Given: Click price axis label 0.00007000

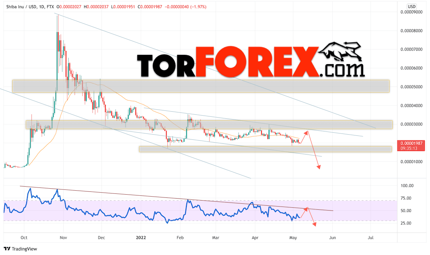Looking at the screenshot, I should [411, 49].
